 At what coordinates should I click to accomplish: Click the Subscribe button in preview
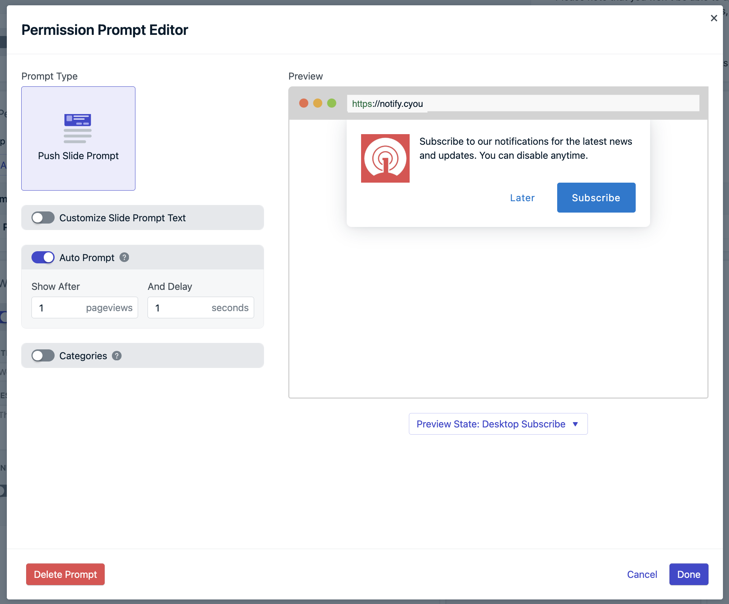pyautogui.click(x=596, y=197)
